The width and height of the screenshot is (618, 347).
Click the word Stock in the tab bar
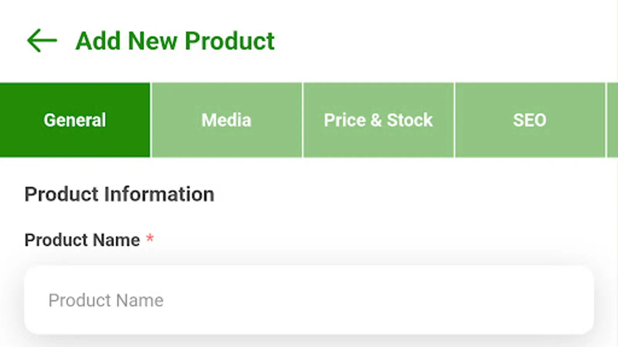click(410, 120)
